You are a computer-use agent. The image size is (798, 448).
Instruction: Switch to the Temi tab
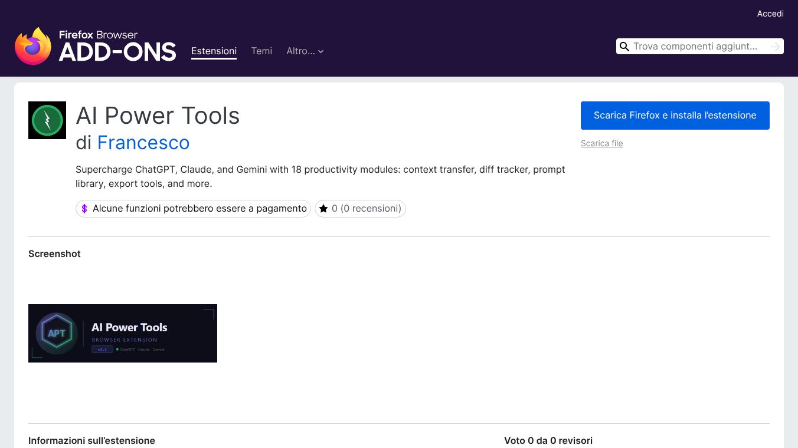[x=261, y=51]
